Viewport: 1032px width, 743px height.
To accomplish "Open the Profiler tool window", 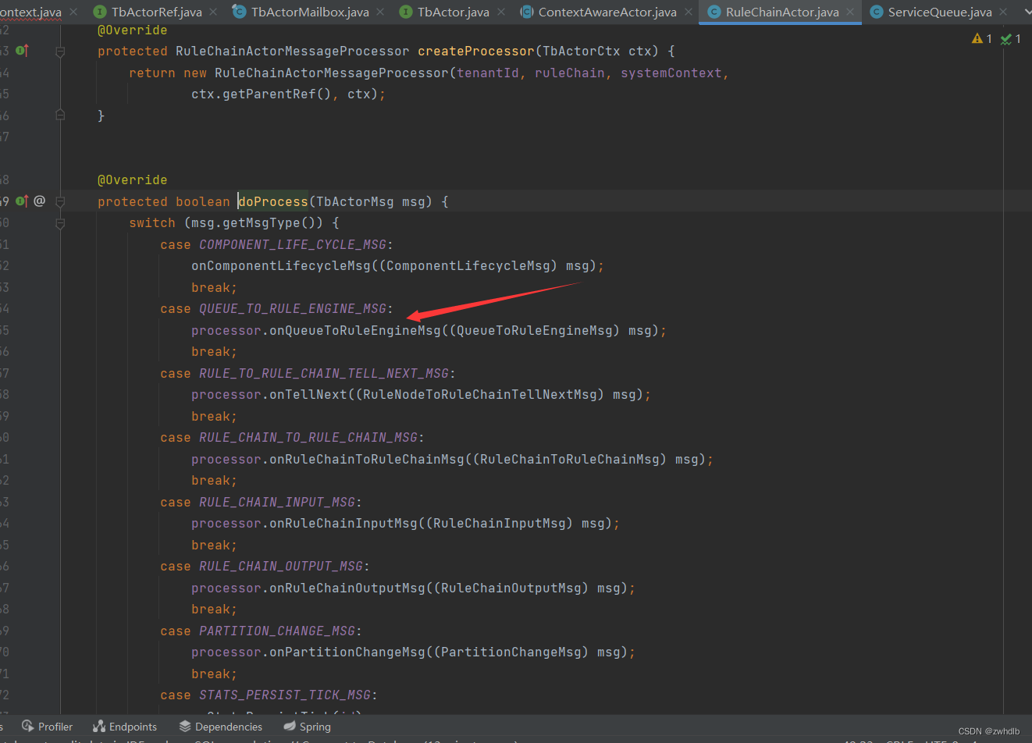I will [48, 727].
